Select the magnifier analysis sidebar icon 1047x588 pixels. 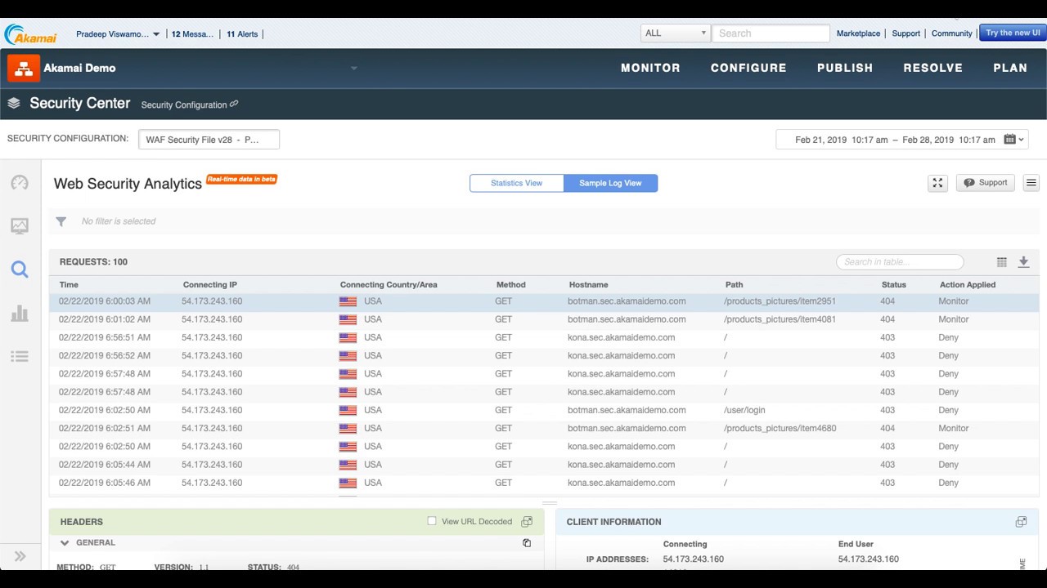(x=20, y=269)
